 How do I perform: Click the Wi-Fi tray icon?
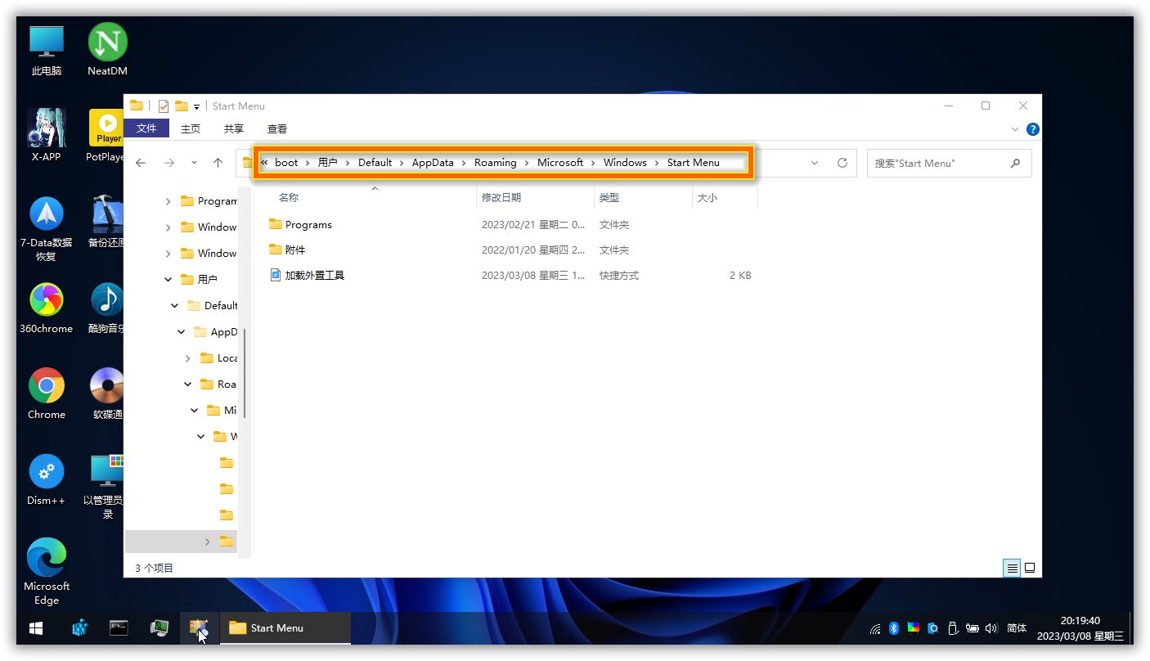[x=875, y=629]
